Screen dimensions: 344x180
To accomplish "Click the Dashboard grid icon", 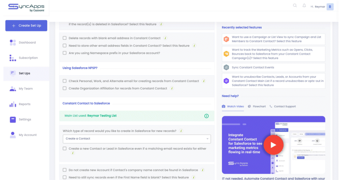I will [13, 43].
